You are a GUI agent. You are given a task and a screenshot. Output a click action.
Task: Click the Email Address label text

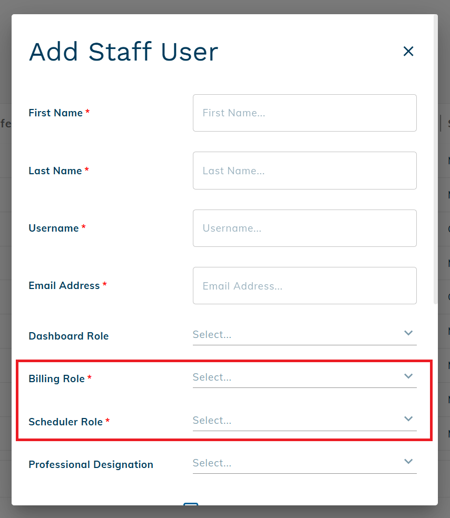64,285
